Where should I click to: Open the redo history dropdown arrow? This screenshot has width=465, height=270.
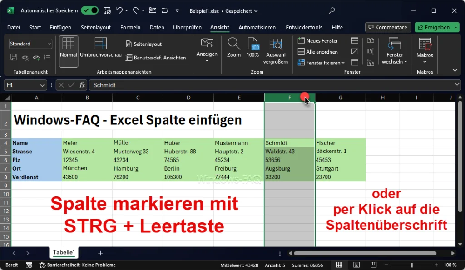point(143,11)
